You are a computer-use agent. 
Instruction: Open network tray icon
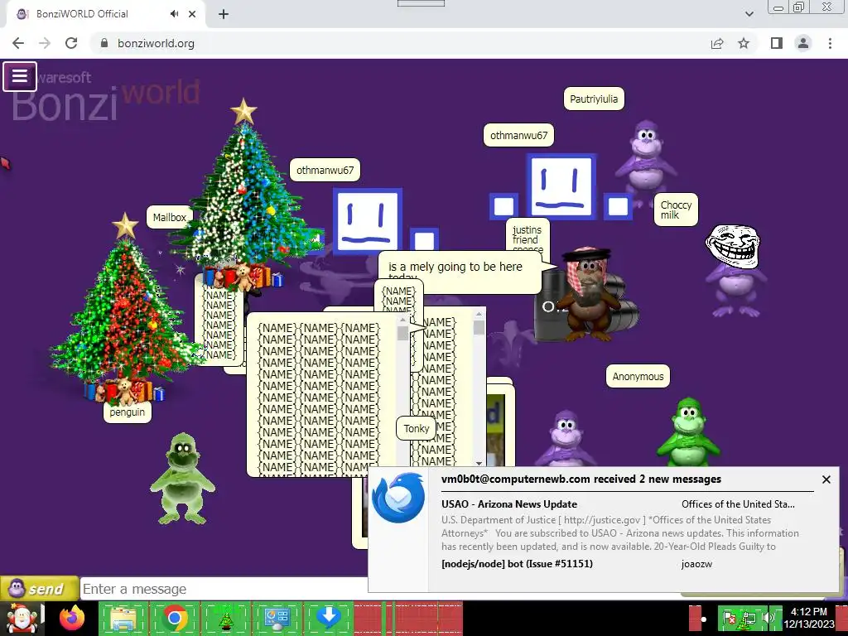point(749,618)
